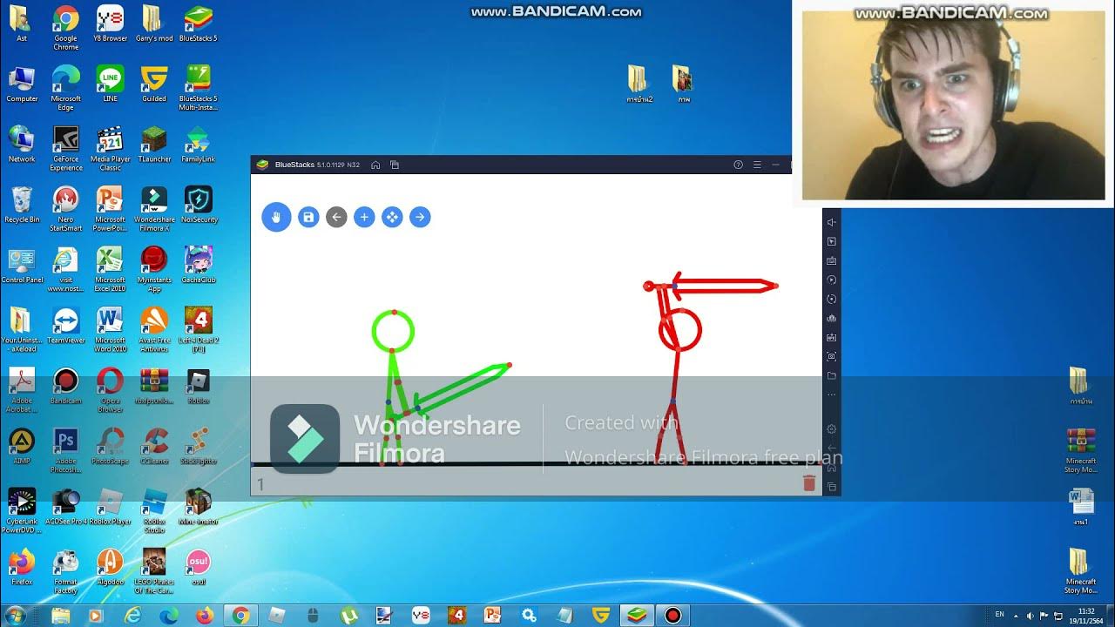Select the red stickman's head circle
The width and height of the screenshot is (1115, 627).
pyautogui.click(x=680, y=330)
